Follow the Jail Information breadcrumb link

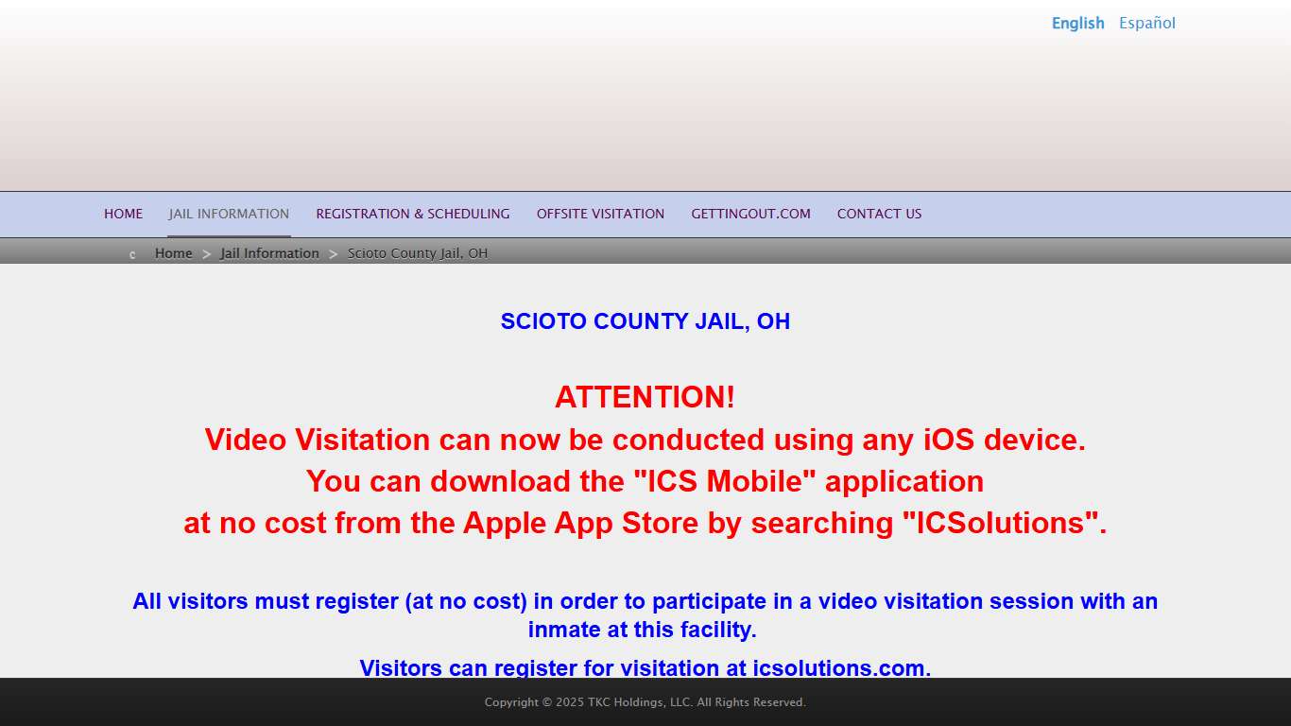tap(270, 253)
